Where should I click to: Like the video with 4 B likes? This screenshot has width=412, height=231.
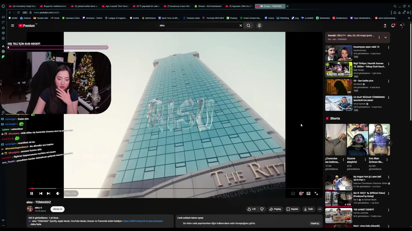pos(251,209)
